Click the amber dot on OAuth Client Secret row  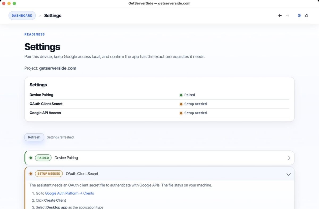181,104
